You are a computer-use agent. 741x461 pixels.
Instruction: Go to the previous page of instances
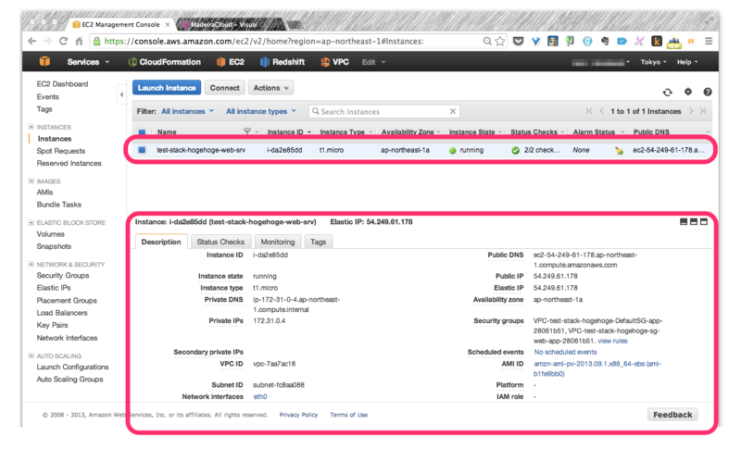[601, 111]
